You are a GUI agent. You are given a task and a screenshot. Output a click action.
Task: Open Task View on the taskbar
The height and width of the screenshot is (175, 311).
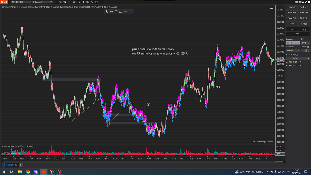click(12, 172)
